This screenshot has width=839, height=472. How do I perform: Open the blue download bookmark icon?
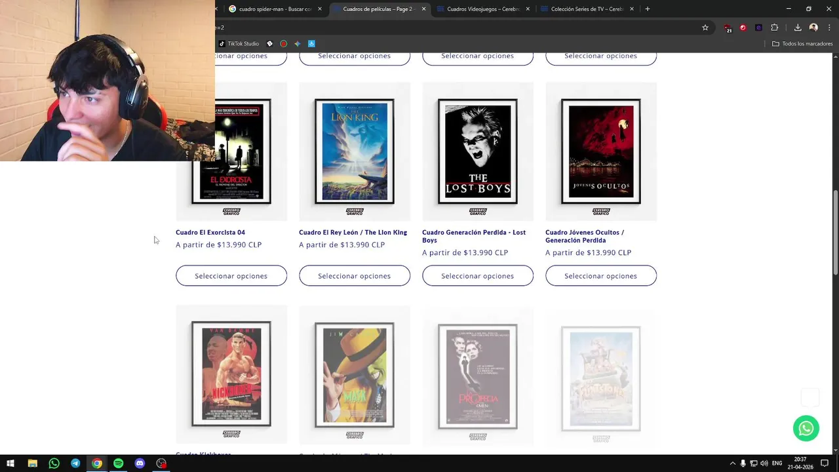tap(311, 44)
